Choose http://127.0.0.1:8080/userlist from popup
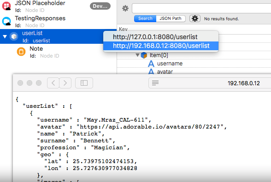Screen dimensions: 271x182 pyautogui.click(x=161, y=37)
